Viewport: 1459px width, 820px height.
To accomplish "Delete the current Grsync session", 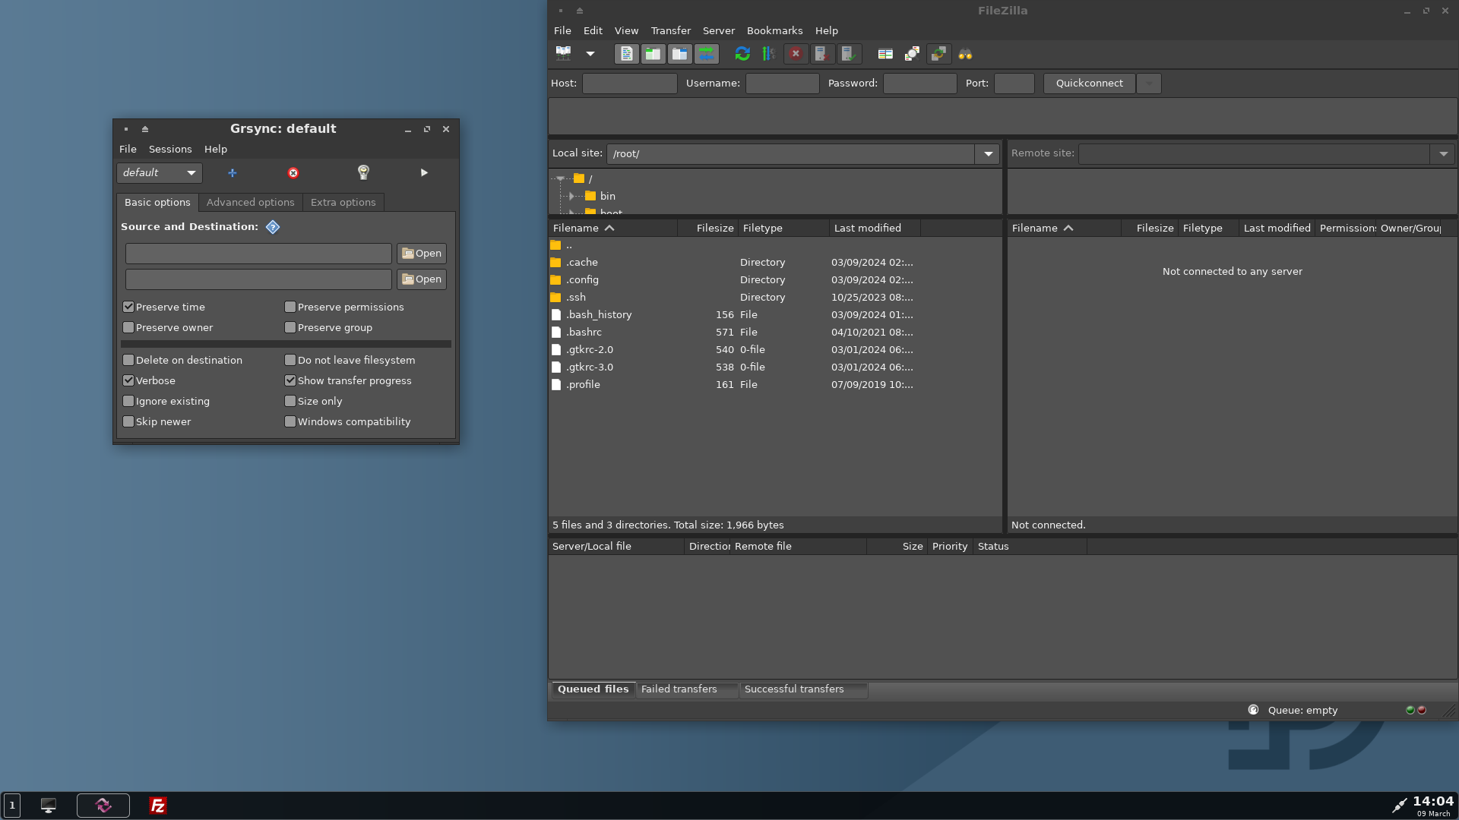I will [x=293, y=173].
